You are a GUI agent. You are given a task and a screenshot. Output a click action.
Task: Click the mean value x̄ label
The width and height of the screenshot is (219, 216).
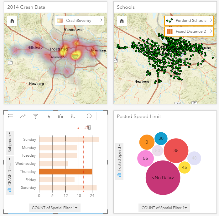pos(83,127)
